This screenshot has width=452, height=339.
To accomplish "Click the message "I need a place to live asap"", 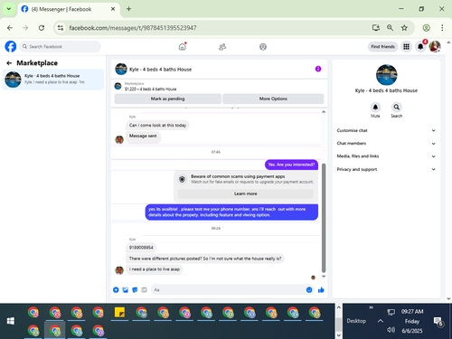I will [155, 269].
